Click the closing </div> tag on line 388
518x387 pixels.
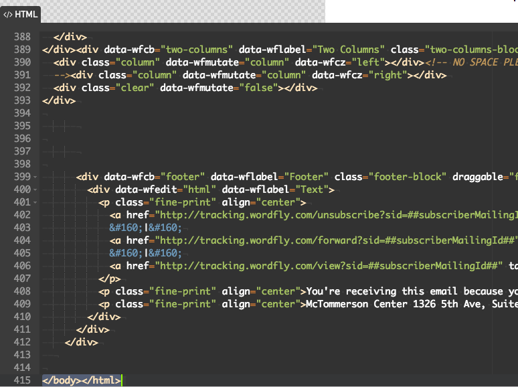pos(70,37)
